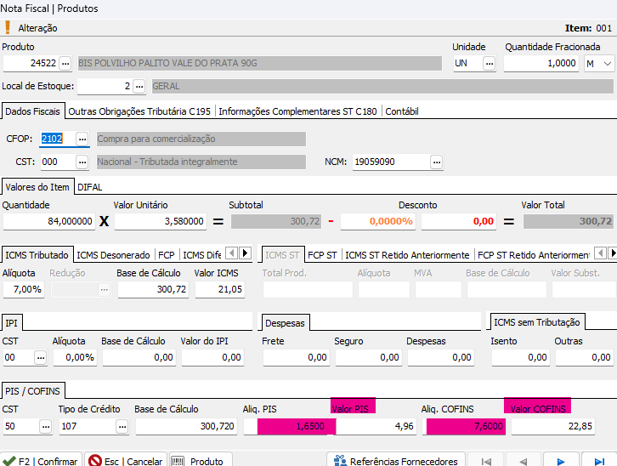
Task: Go to the previous item record
Action: point(523,461)
